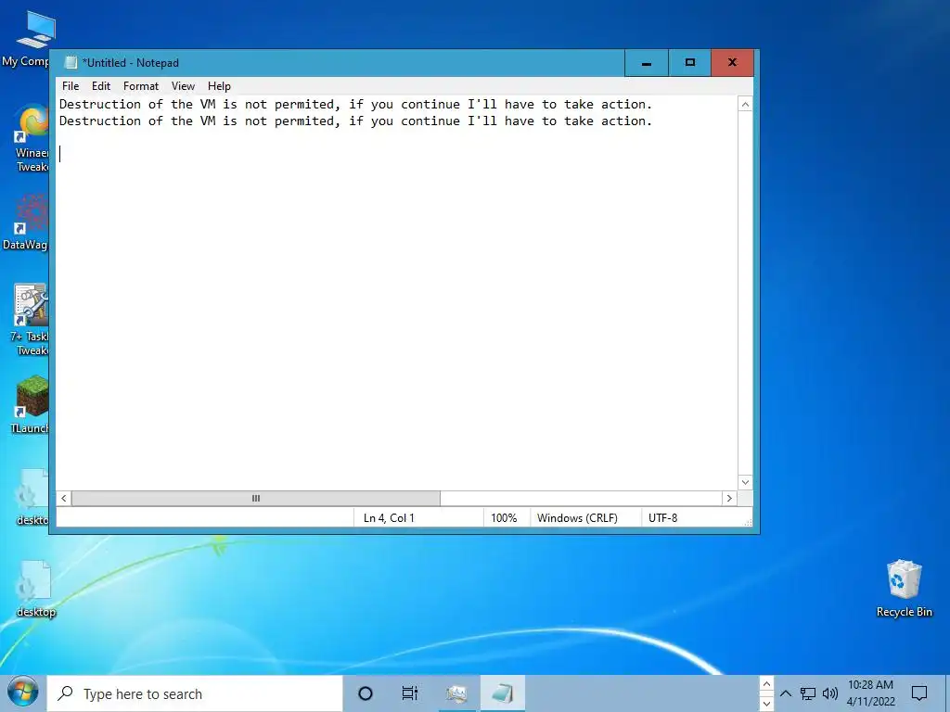The image size is (950, 712).
Task: Click the Cortana circle taskbar icon
Action: [x=366, y=693]
